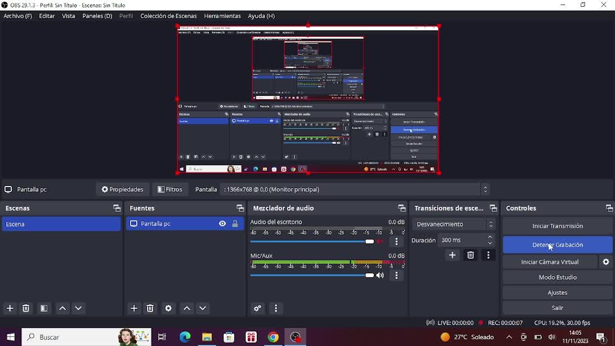Add a new transition with plus icon
The height and width of the screenshot is (346, 615).
[452, 256]
